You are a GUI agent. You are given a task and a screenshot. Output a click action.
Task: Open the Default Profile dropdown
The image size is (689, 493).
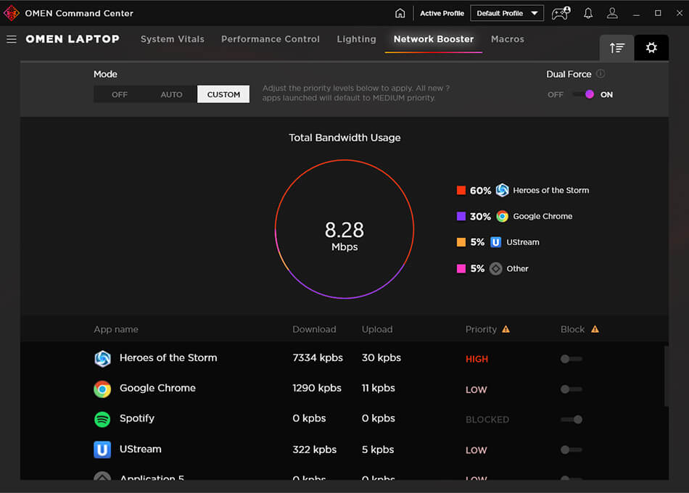coord(507,13)
